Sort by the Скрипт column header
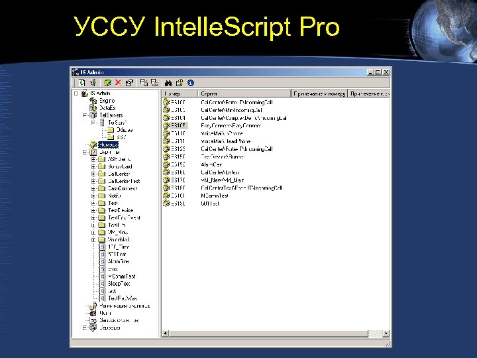This screenshot has height=358, width=477. click(244, 93)
